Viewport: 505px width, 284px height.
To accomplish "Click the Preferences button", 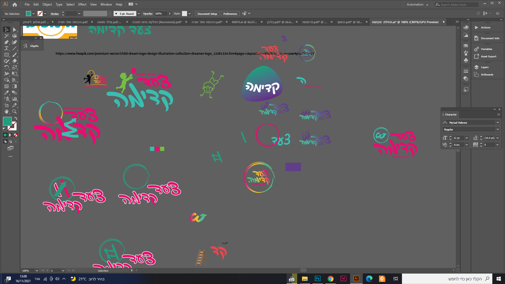I will point(230,14).
